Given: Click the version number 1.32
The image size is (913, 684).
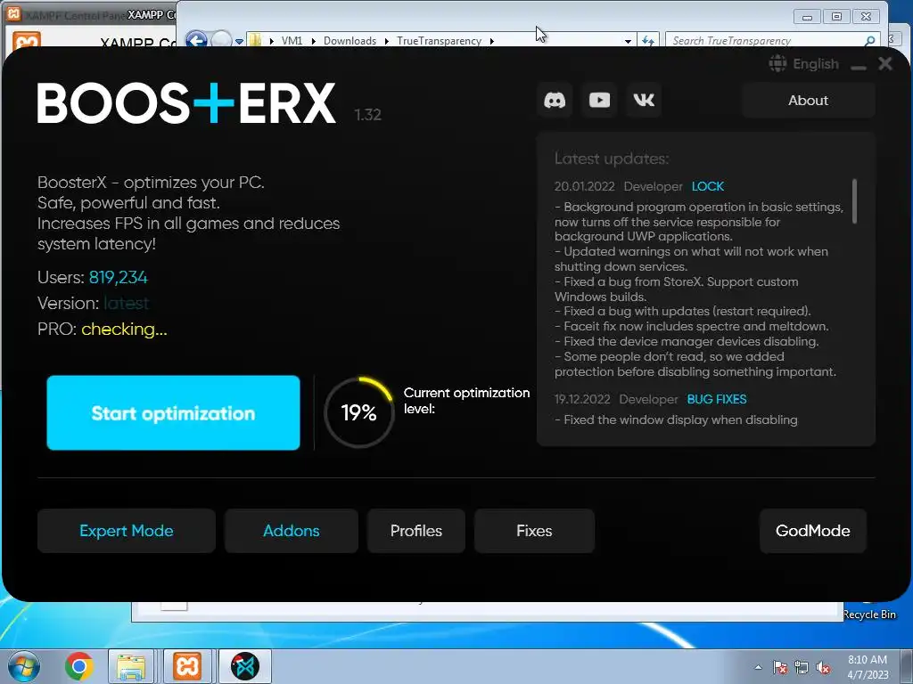Looking at the screenshot, I should (x=367, y=115).
